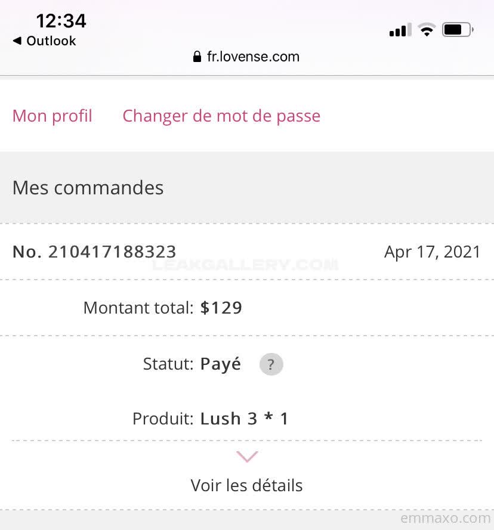Viewport: 494px width, 530px height.
Task: Tap the Payé status text
Action: (x=221, y=364)
